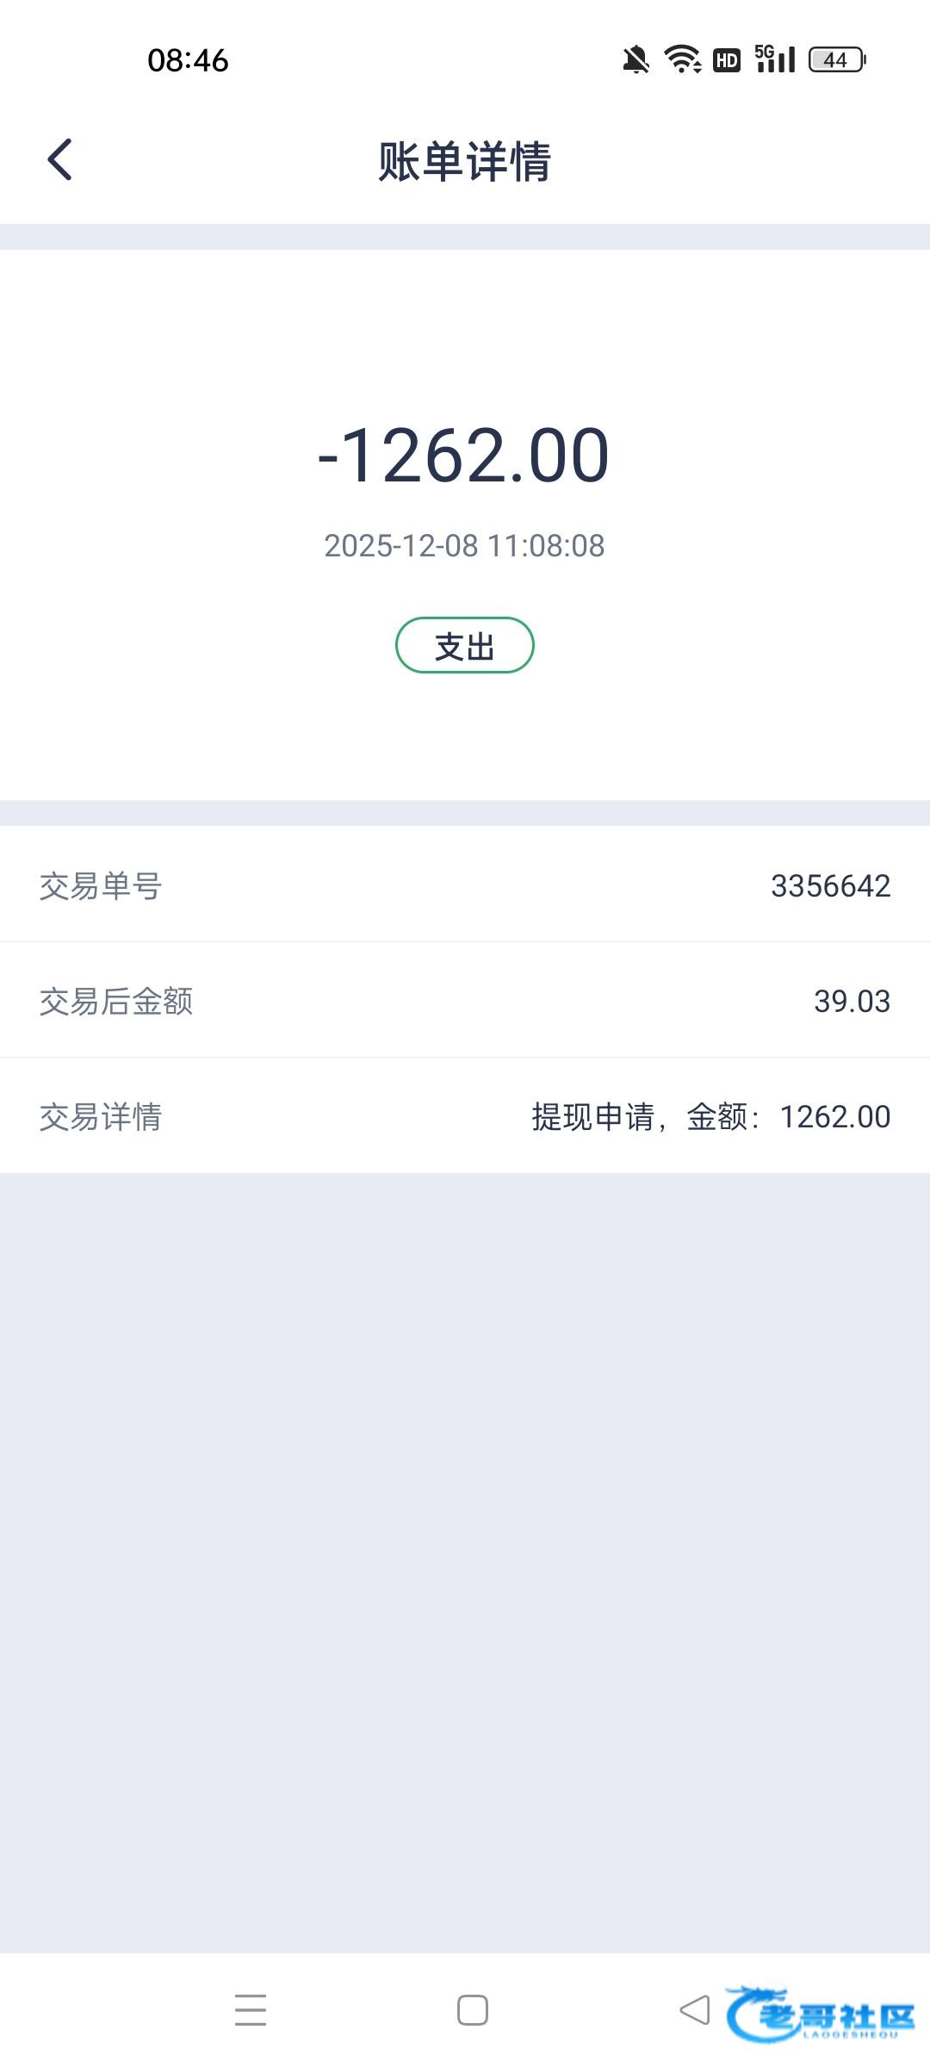Tap the post-transaction balance 39.03
This screenshot has height=2067, width=930.
tap(852, 1002)
